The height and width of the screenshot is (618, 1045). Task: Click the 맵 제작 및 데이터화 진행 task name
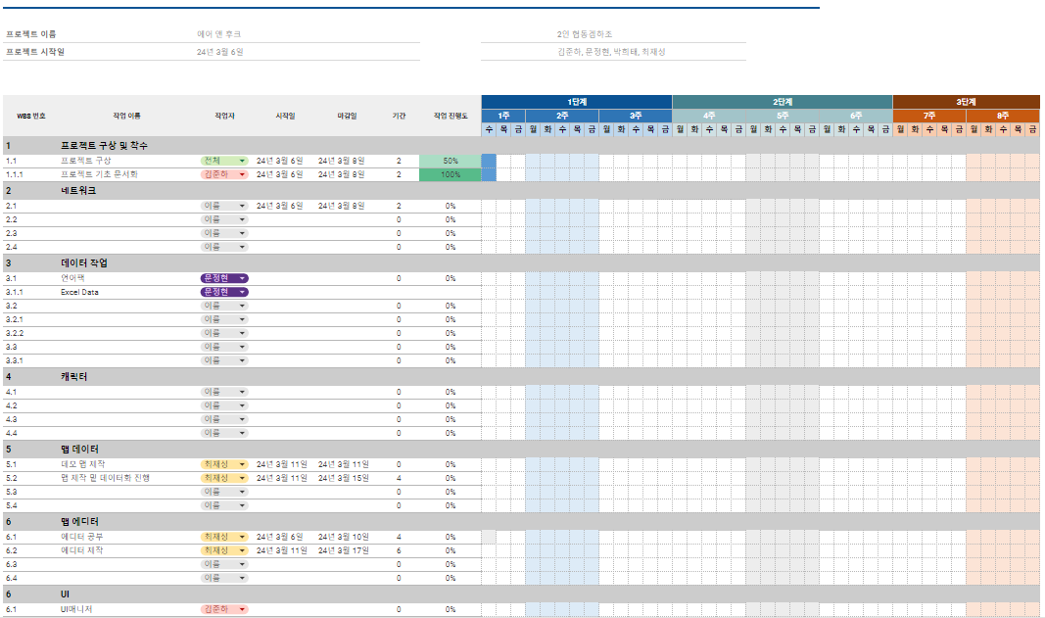click(x=106, y=478)
